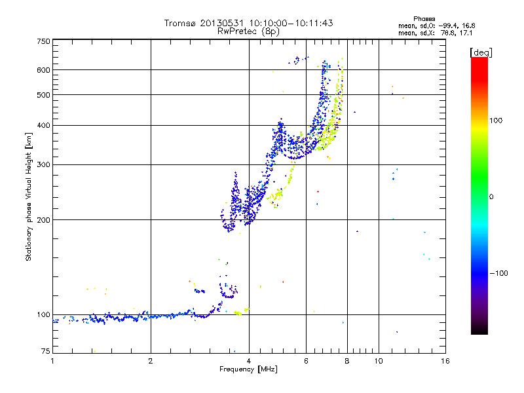Click the 'Frequency [MHz]' axis title

[248, 369]
